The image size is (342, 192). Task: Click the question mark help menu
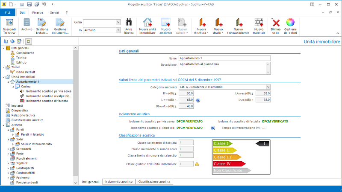[x=67, y=13]
